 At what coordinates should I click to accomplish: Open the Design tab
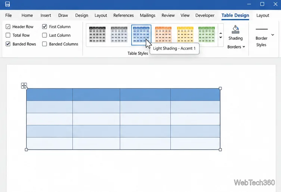[81, 15]
